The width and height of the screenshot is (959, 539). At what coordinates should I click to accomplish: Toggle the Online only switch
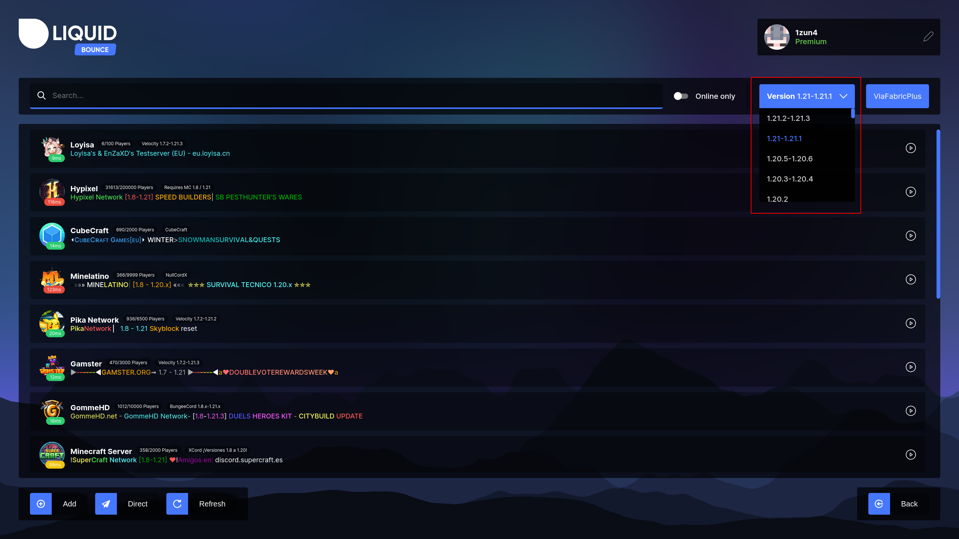click(x=681, y=96)
